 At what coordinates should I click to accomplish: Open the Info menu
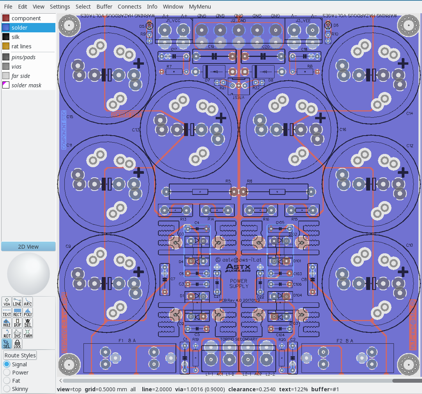(152, 7)
